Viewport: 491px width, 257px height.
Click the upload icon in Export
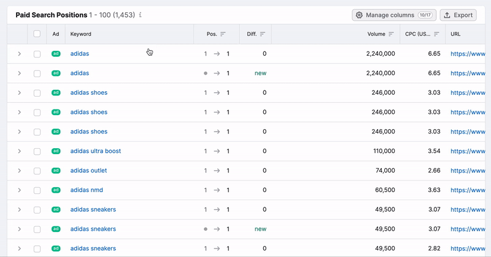(447, 15)
